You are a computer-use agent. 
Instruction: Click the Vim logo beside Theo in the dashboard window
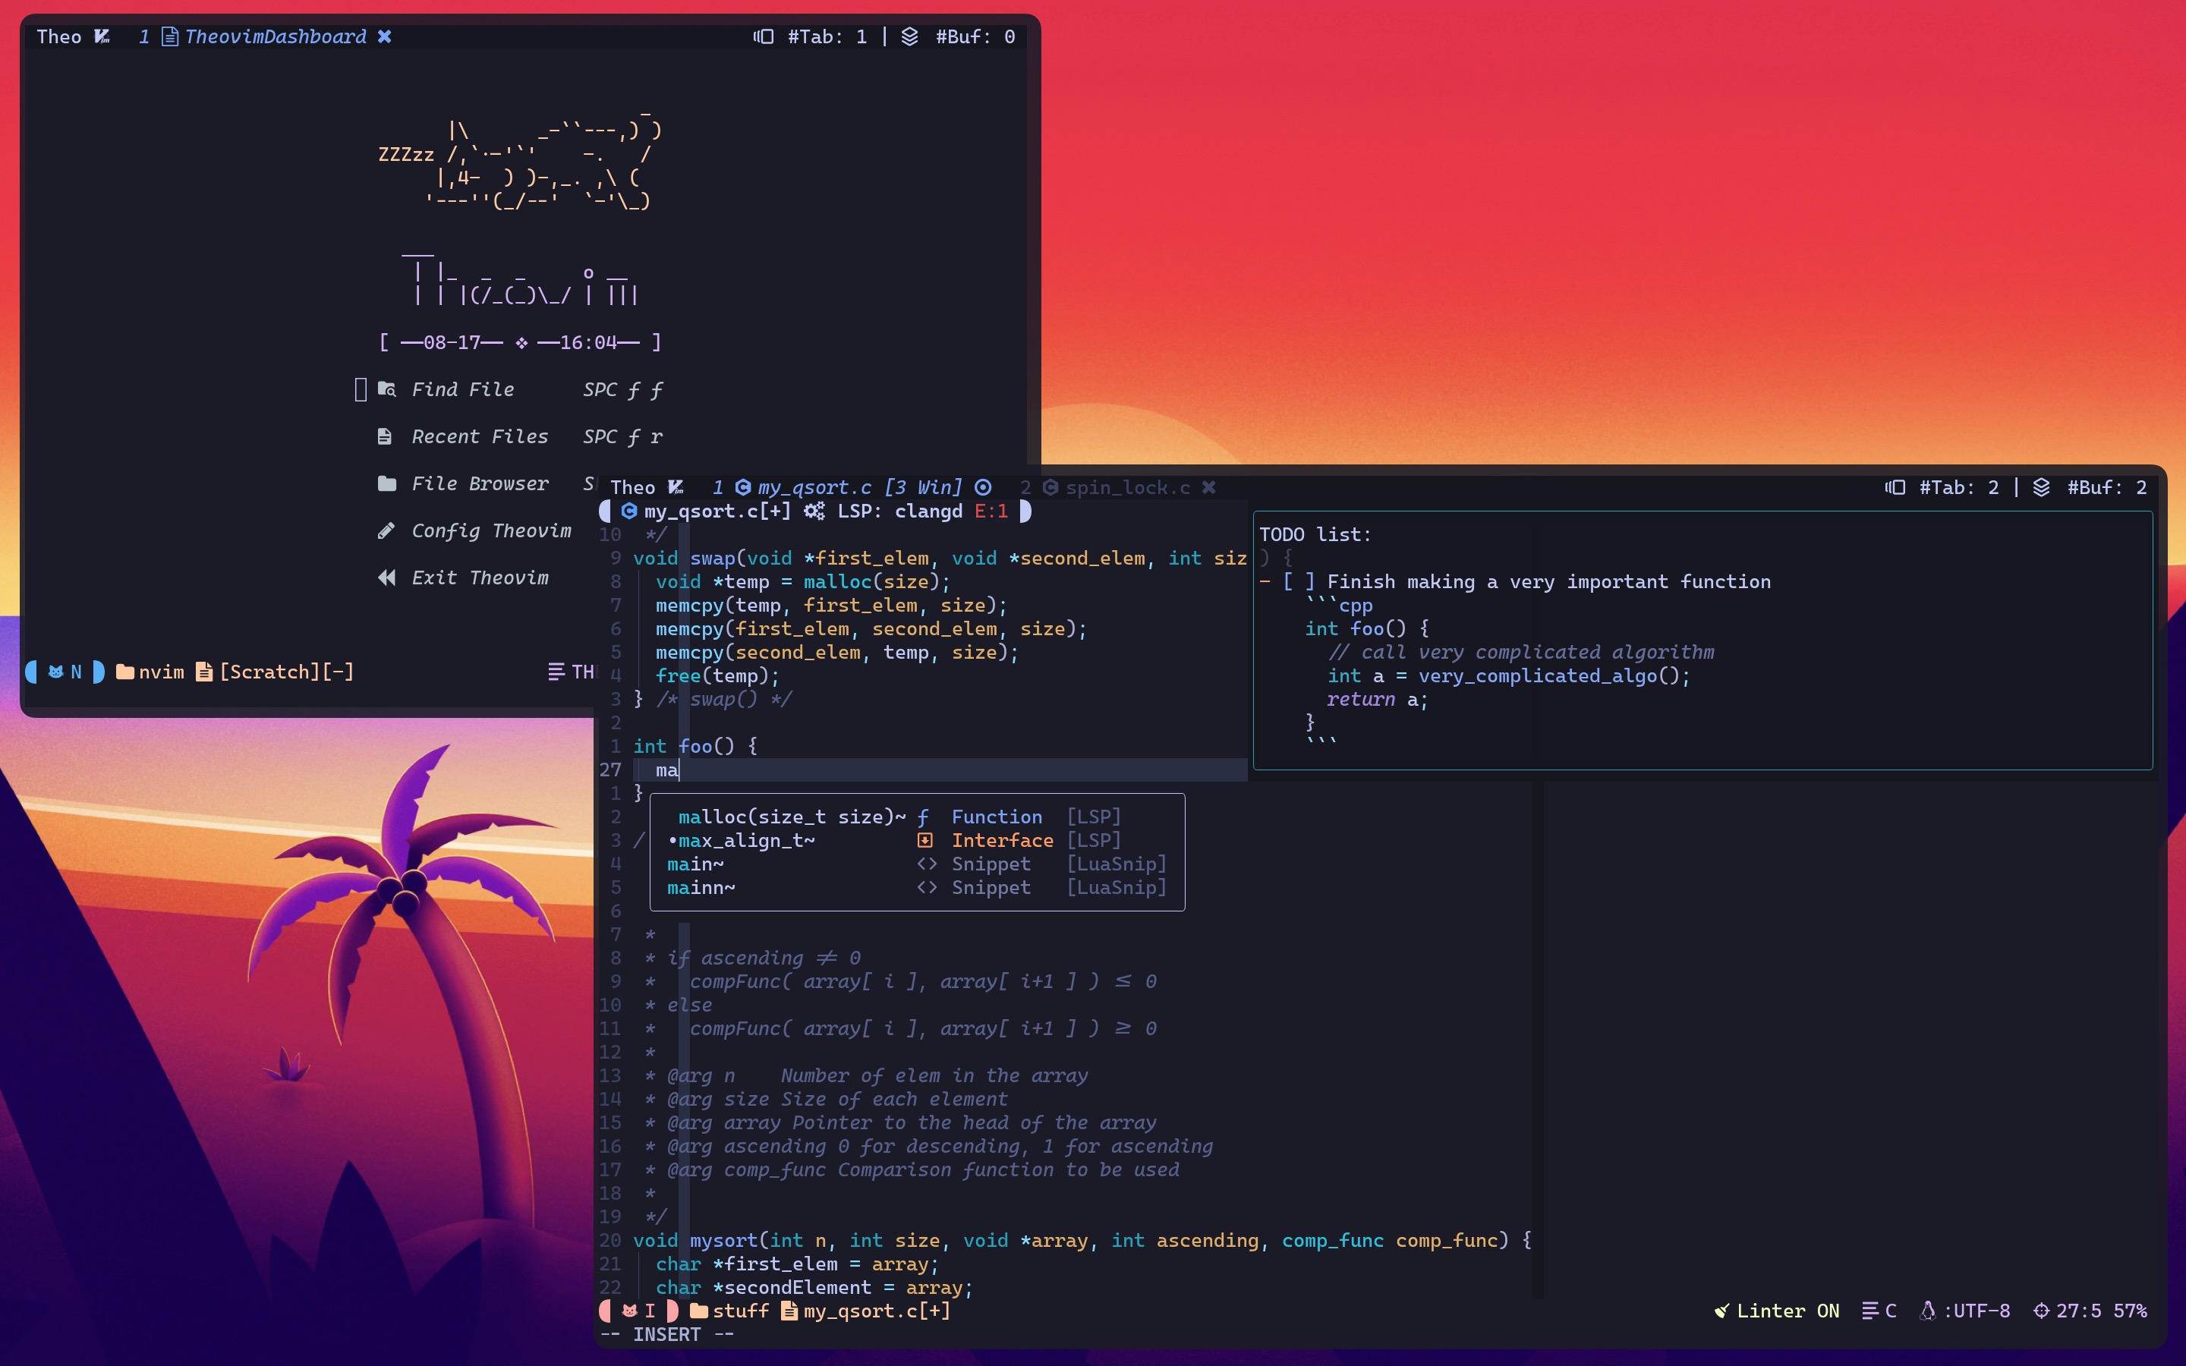102,36
